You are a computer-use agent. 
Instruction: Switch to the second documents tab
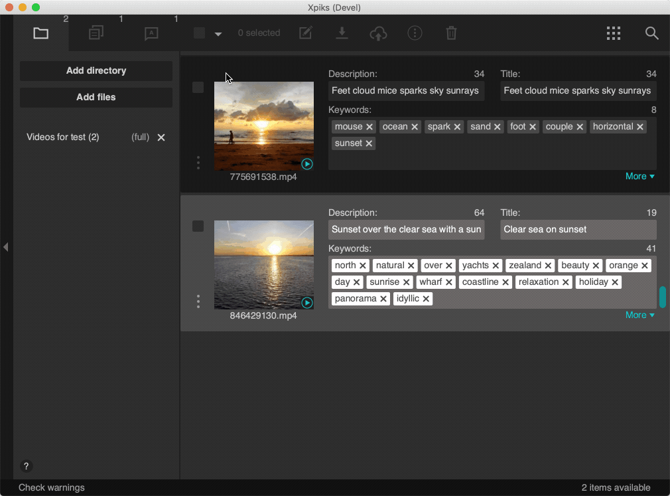(96, 33)
